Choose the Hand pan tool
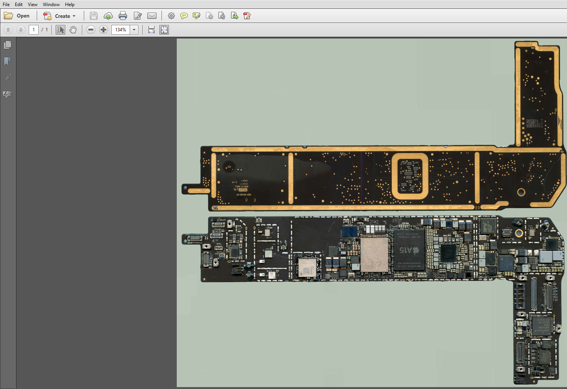Image resolution: width=567 pixels, height=389 pixels. tap(73, 30)
